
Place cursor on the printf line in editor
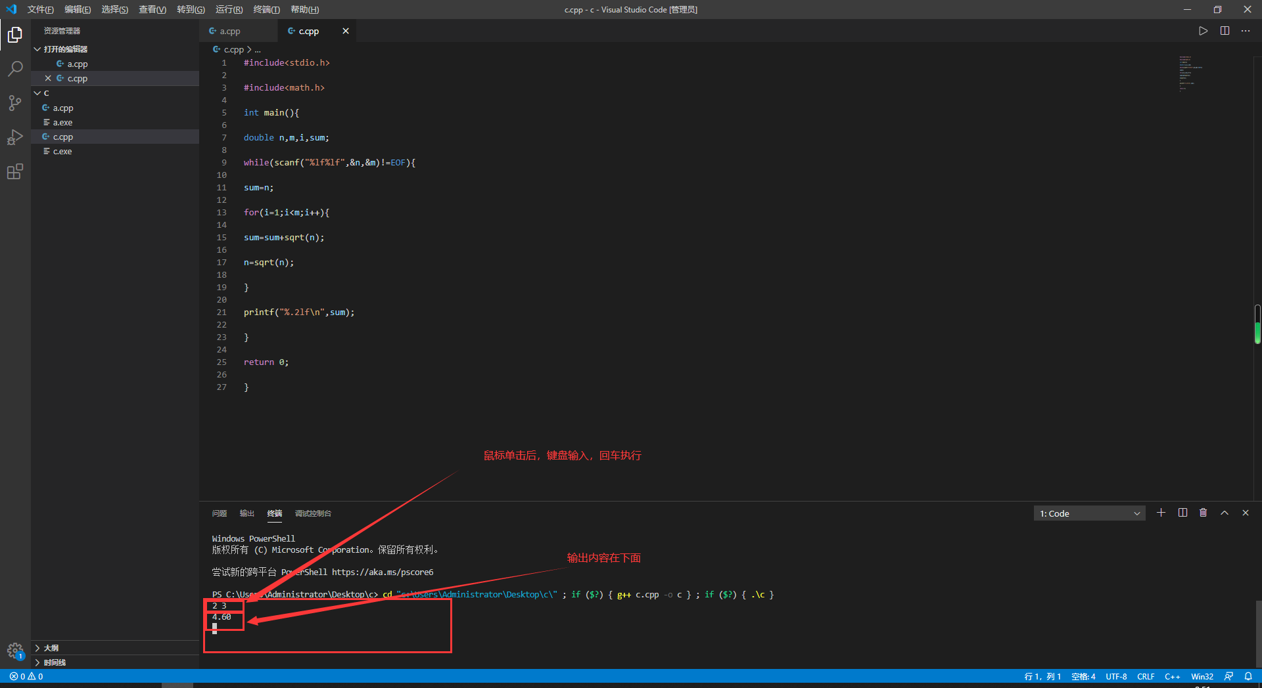[x=299, y=312]
